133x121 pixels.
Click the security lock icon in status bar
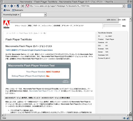pyautogui.click(x=128, y=118)
